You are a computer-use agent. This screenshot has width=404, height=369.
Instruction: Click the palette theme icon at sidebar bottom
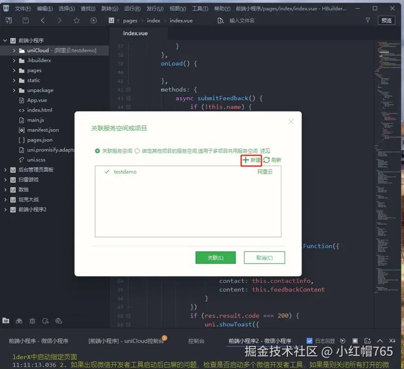click(59, 321)
